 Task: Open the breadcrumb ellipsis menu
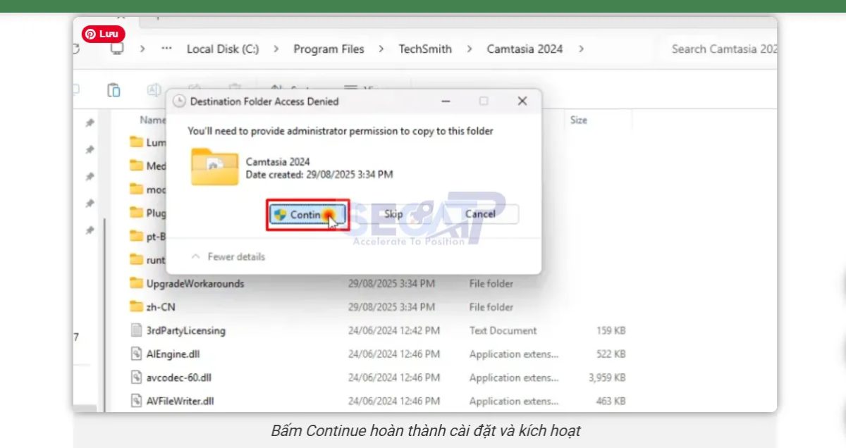click(166, 49)
